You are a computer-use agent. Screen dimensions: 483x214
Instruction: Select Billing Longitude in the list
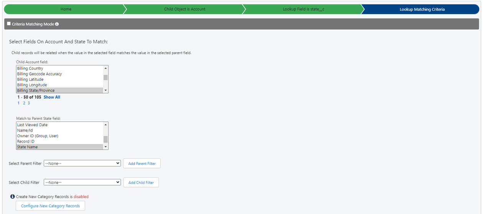coord(60,85)
